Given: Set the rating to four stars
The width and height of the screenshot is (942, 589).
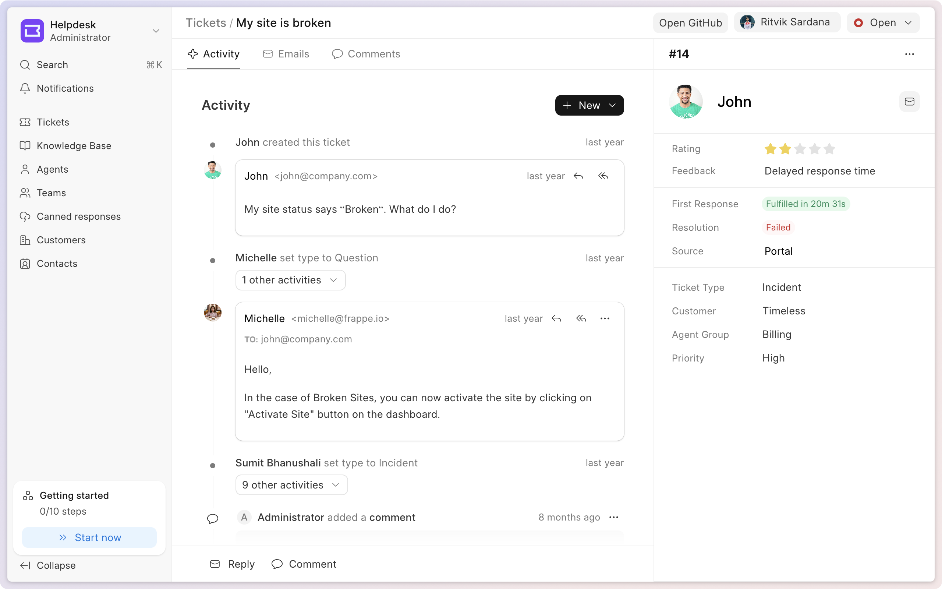Looking at the screenshot, I should coord(815,149).
